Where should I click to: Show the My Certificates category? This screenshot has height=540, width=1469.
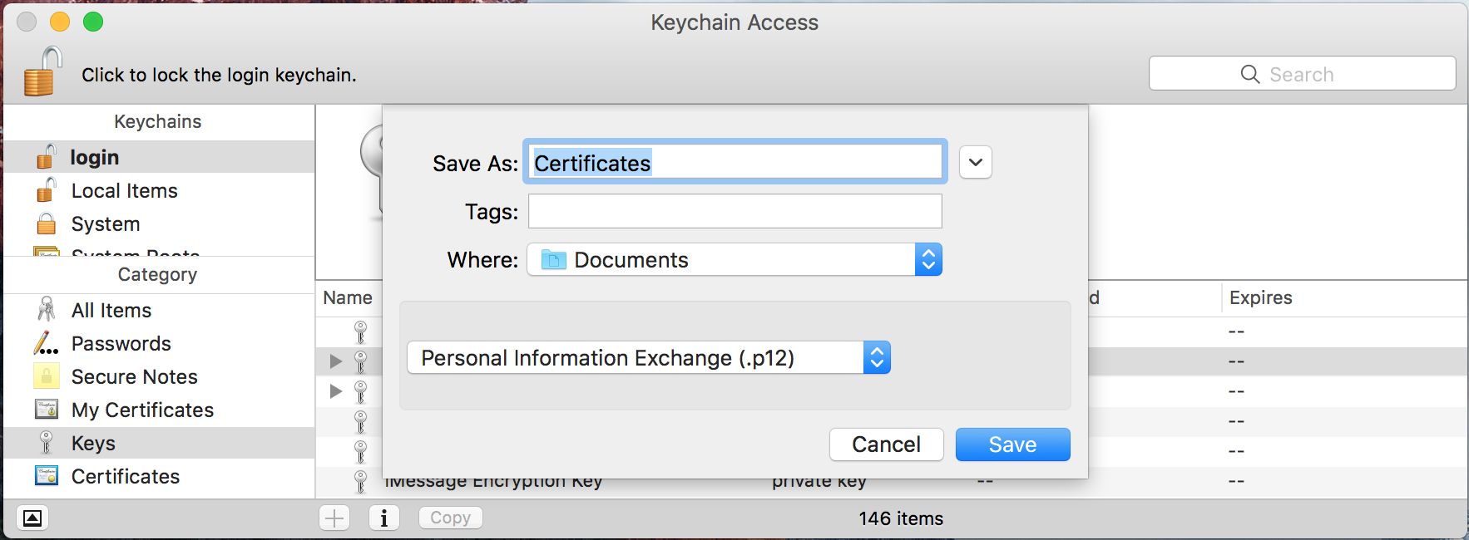pos(159,410)
